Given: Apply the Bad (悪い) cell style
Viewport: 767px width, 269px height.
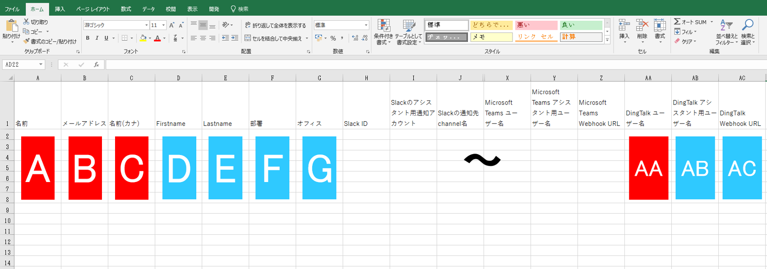Looking at the screenshot, I should coord(536,25).
